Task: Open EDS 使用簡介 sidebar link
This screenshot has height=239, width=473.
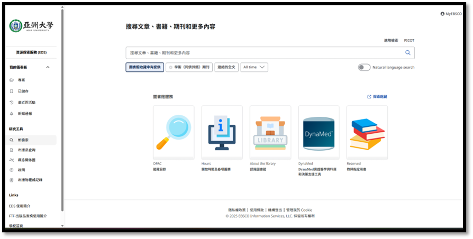Action: (20, 206)
